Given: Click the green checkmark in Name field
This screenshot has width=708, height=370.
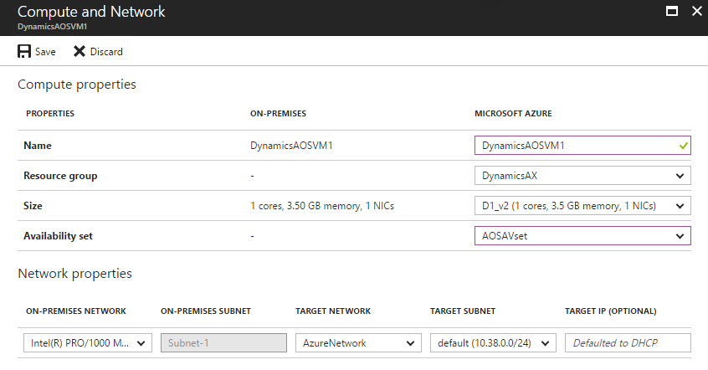Looking at the screenshot, I should click(x=684, y=146).
